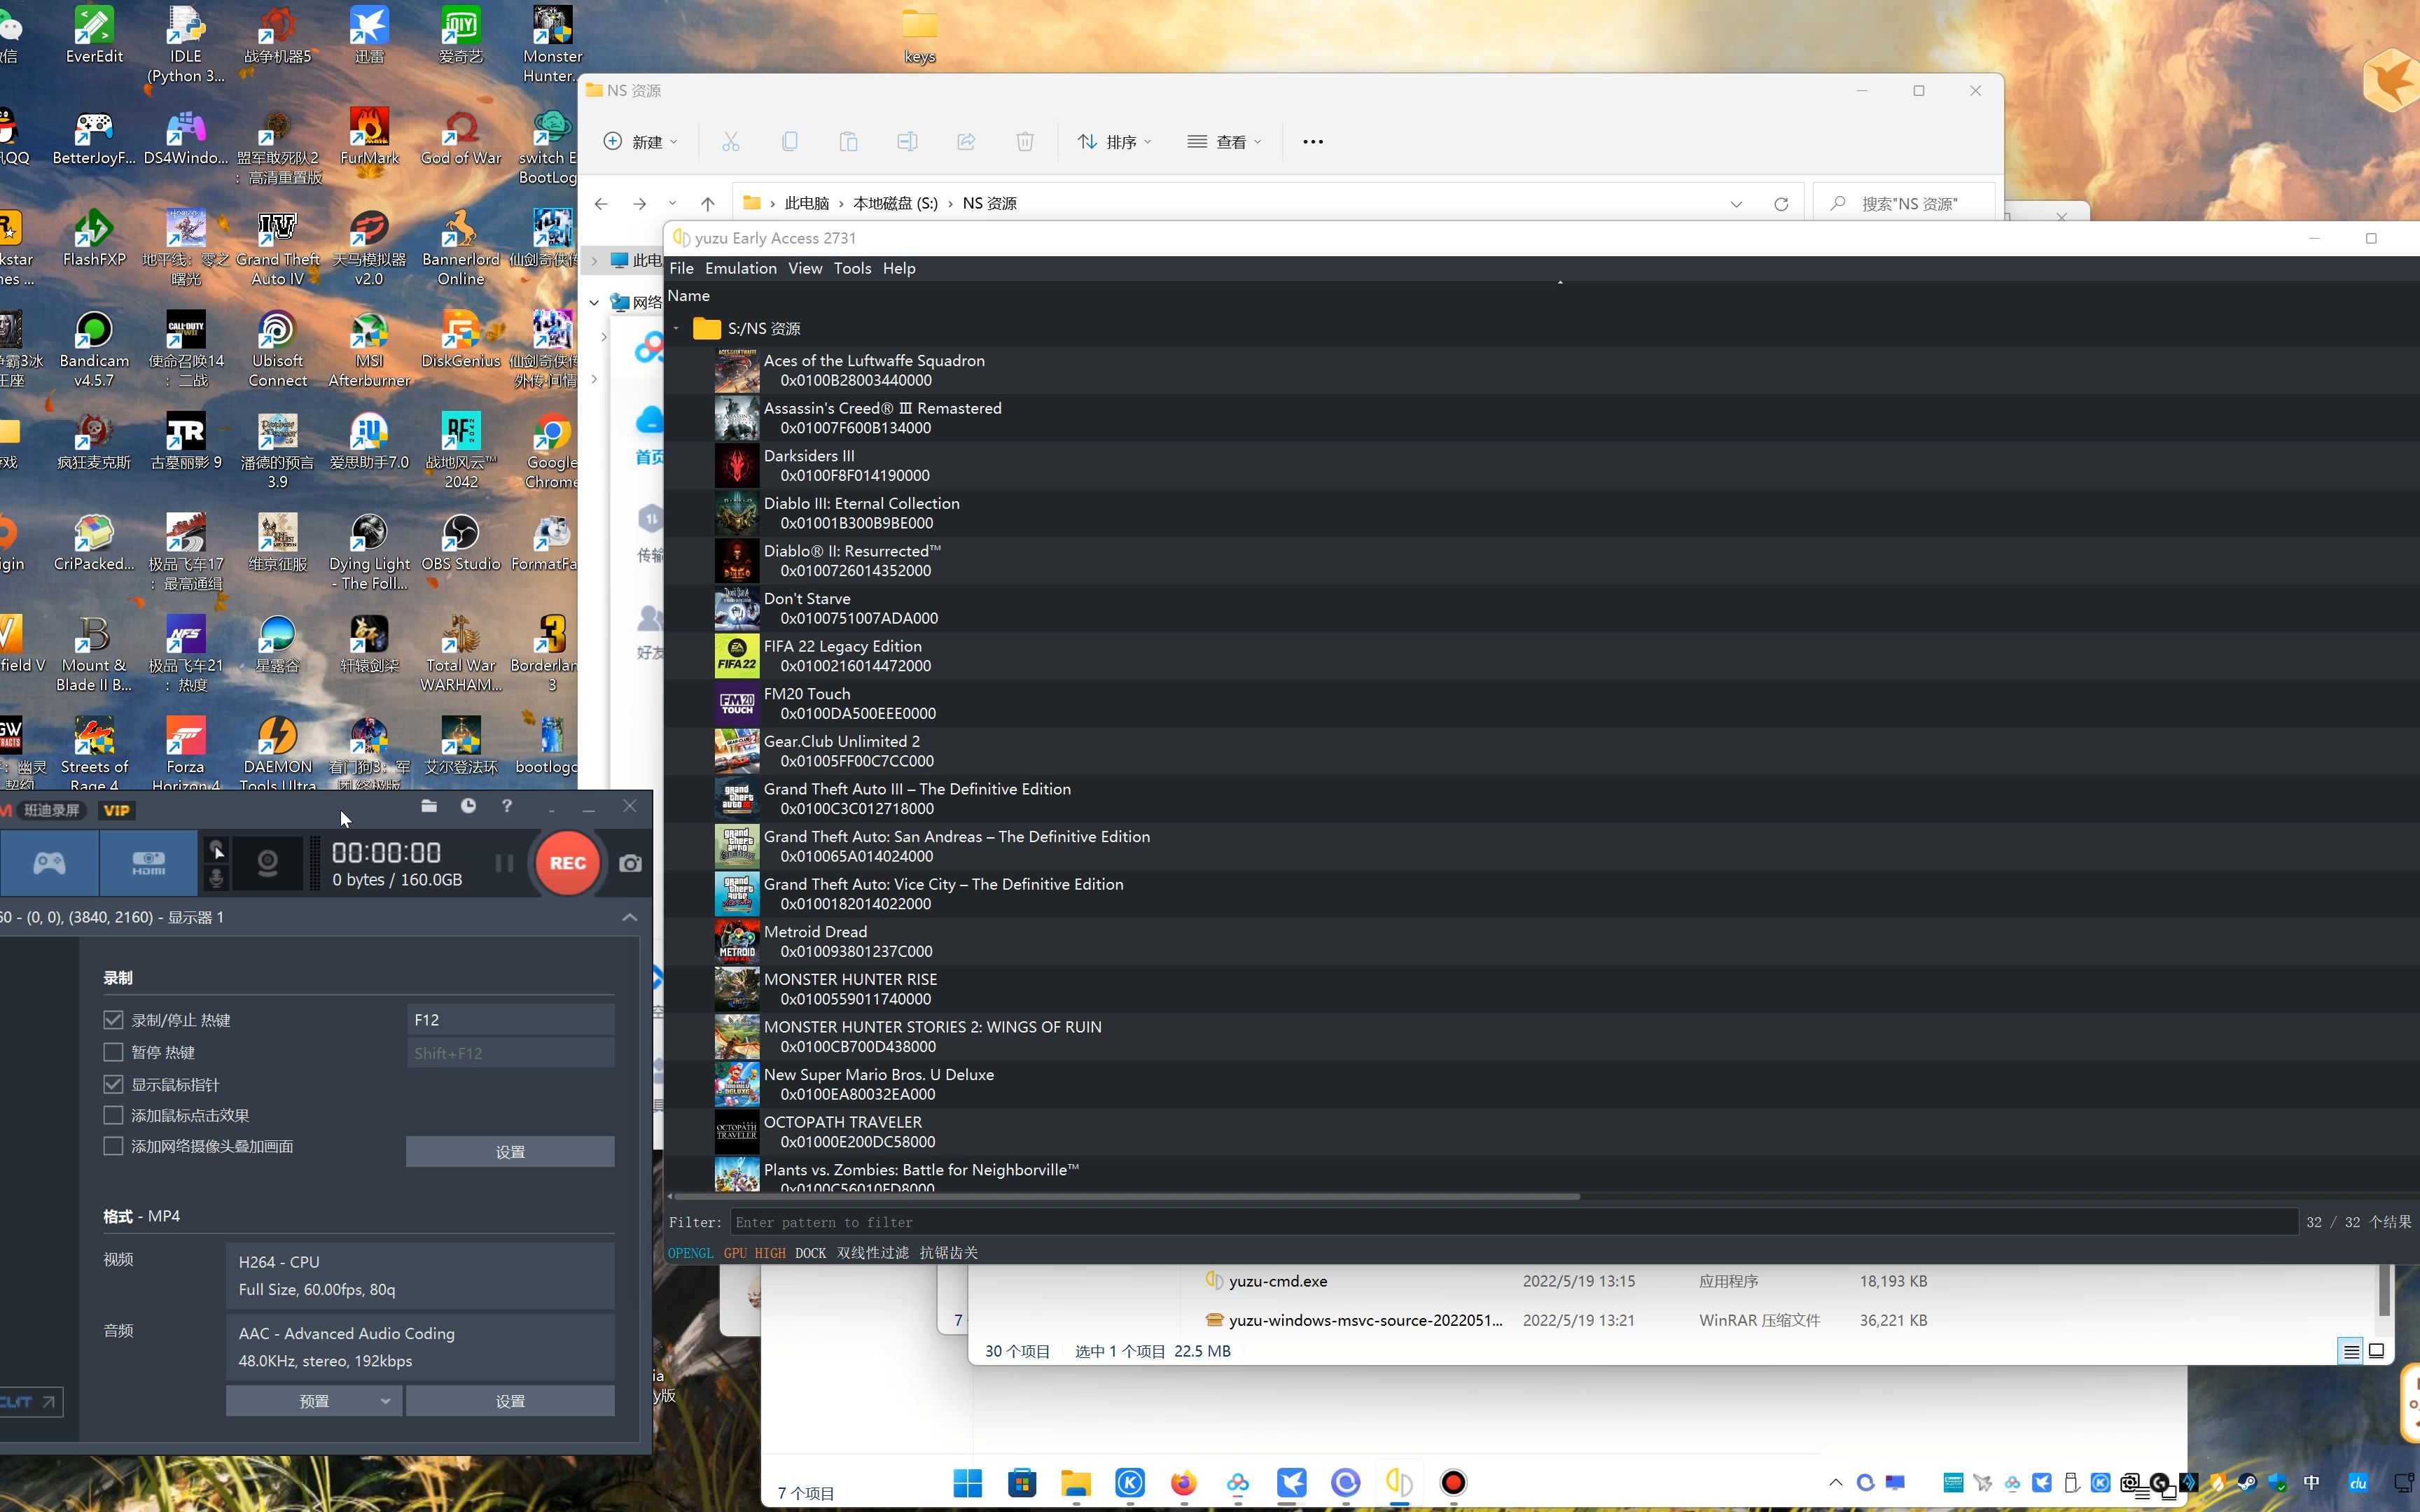Image resolution: width=2420 pixels, height=1512 pixels.
Task: Click the 设置 button in the format section
Action: [x=510, y=1401]
